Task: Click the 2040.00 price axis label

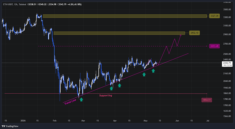Action: tap(227, 81)
